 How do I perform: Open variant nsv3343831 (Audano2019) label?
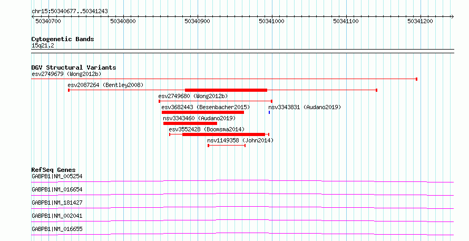[305, 107]
